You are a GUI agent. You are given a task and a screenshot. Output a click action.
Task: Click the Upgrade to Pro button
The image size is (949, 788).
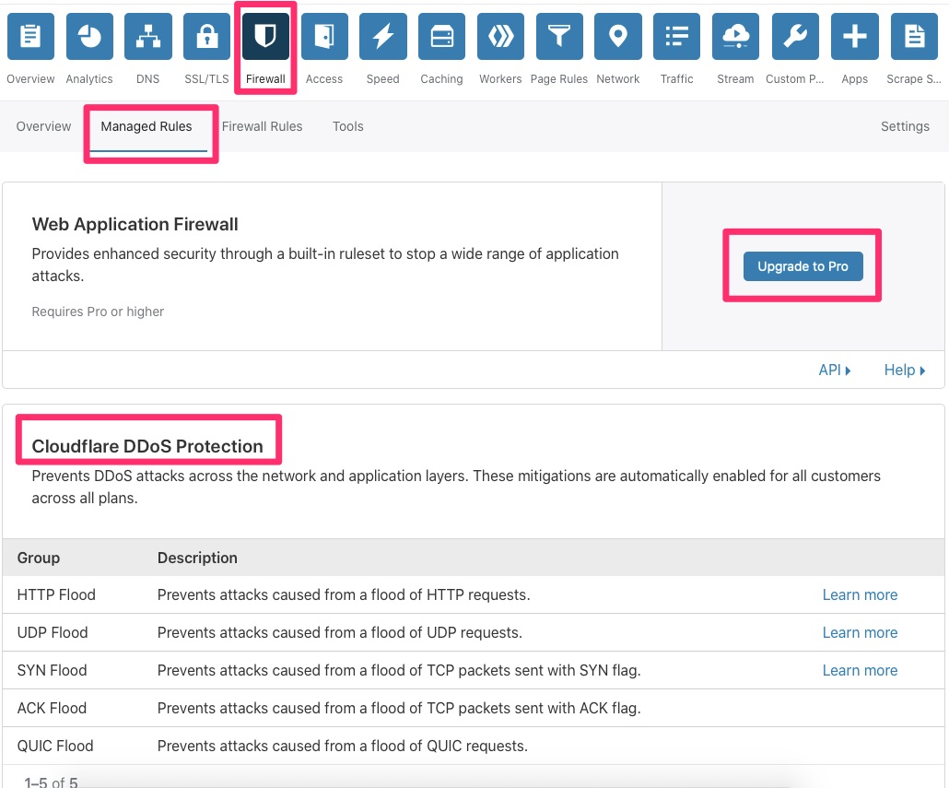(x=803, y=265)
